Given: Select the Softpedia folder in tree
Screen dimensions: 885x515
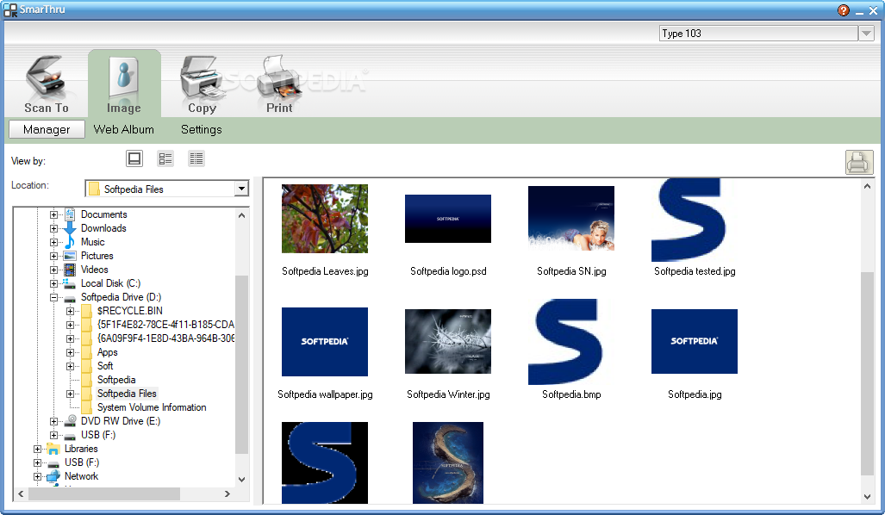Looking at the screenshot, I should [x=116, y=380].
